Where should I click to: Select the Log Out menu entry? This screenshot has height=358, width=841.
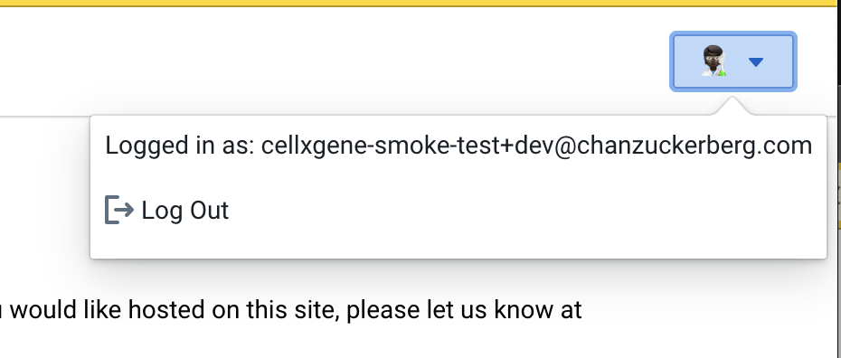click(x=166, y=210)
